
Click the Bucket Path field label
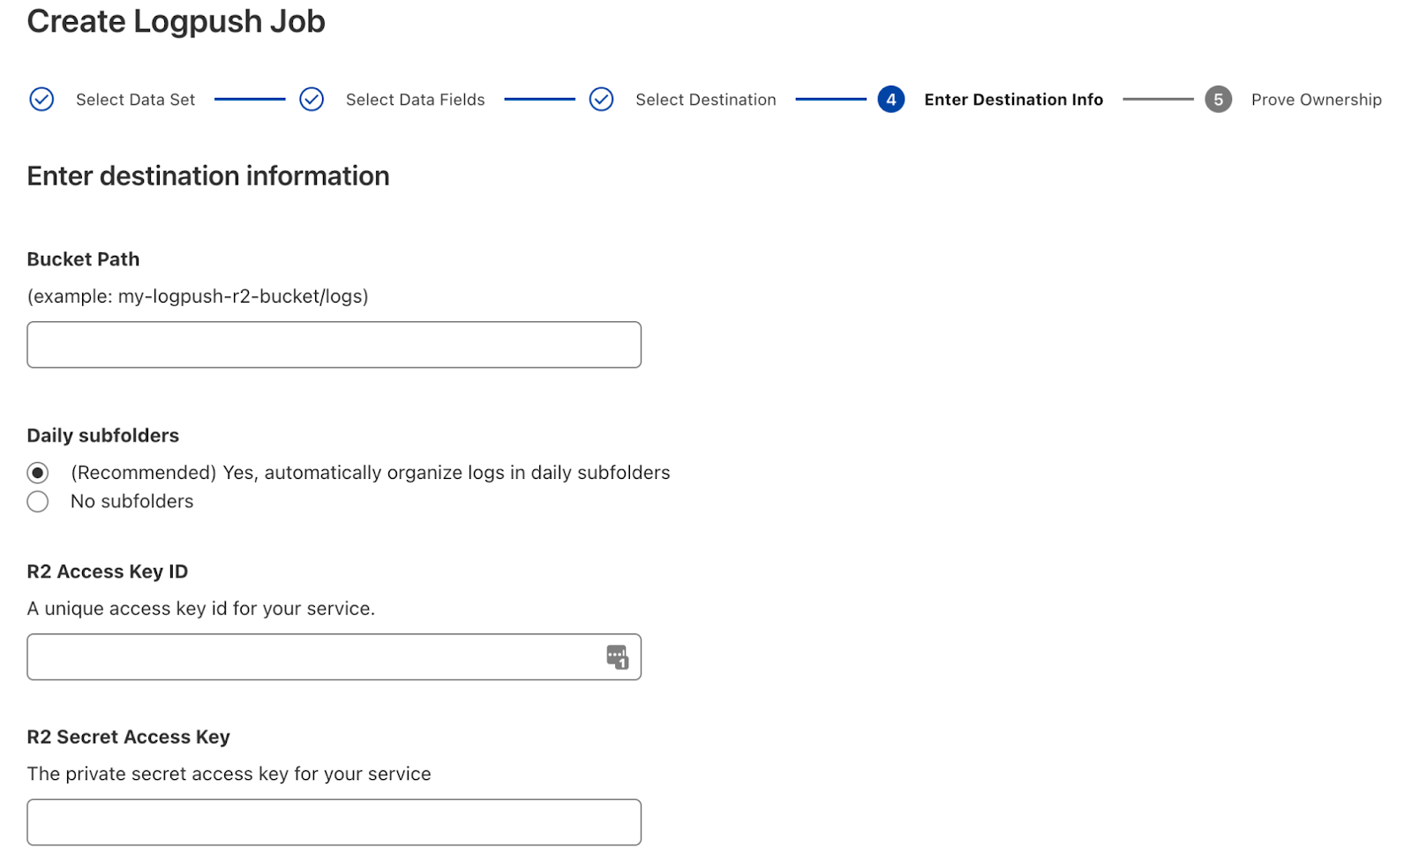83,259
